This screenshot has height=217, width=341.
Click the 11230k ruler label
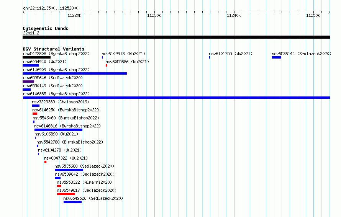tap(154, 15)
